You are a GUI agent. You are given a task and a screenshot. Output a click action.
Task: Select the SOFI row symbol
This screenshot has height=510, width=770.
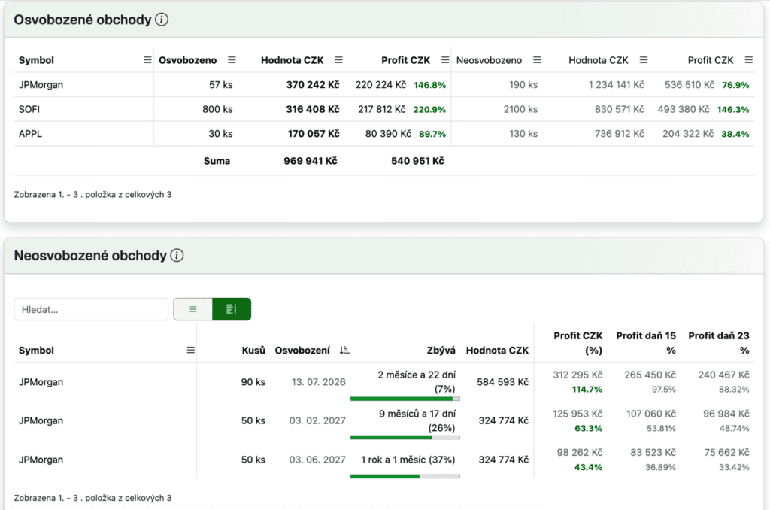point(29,109)
